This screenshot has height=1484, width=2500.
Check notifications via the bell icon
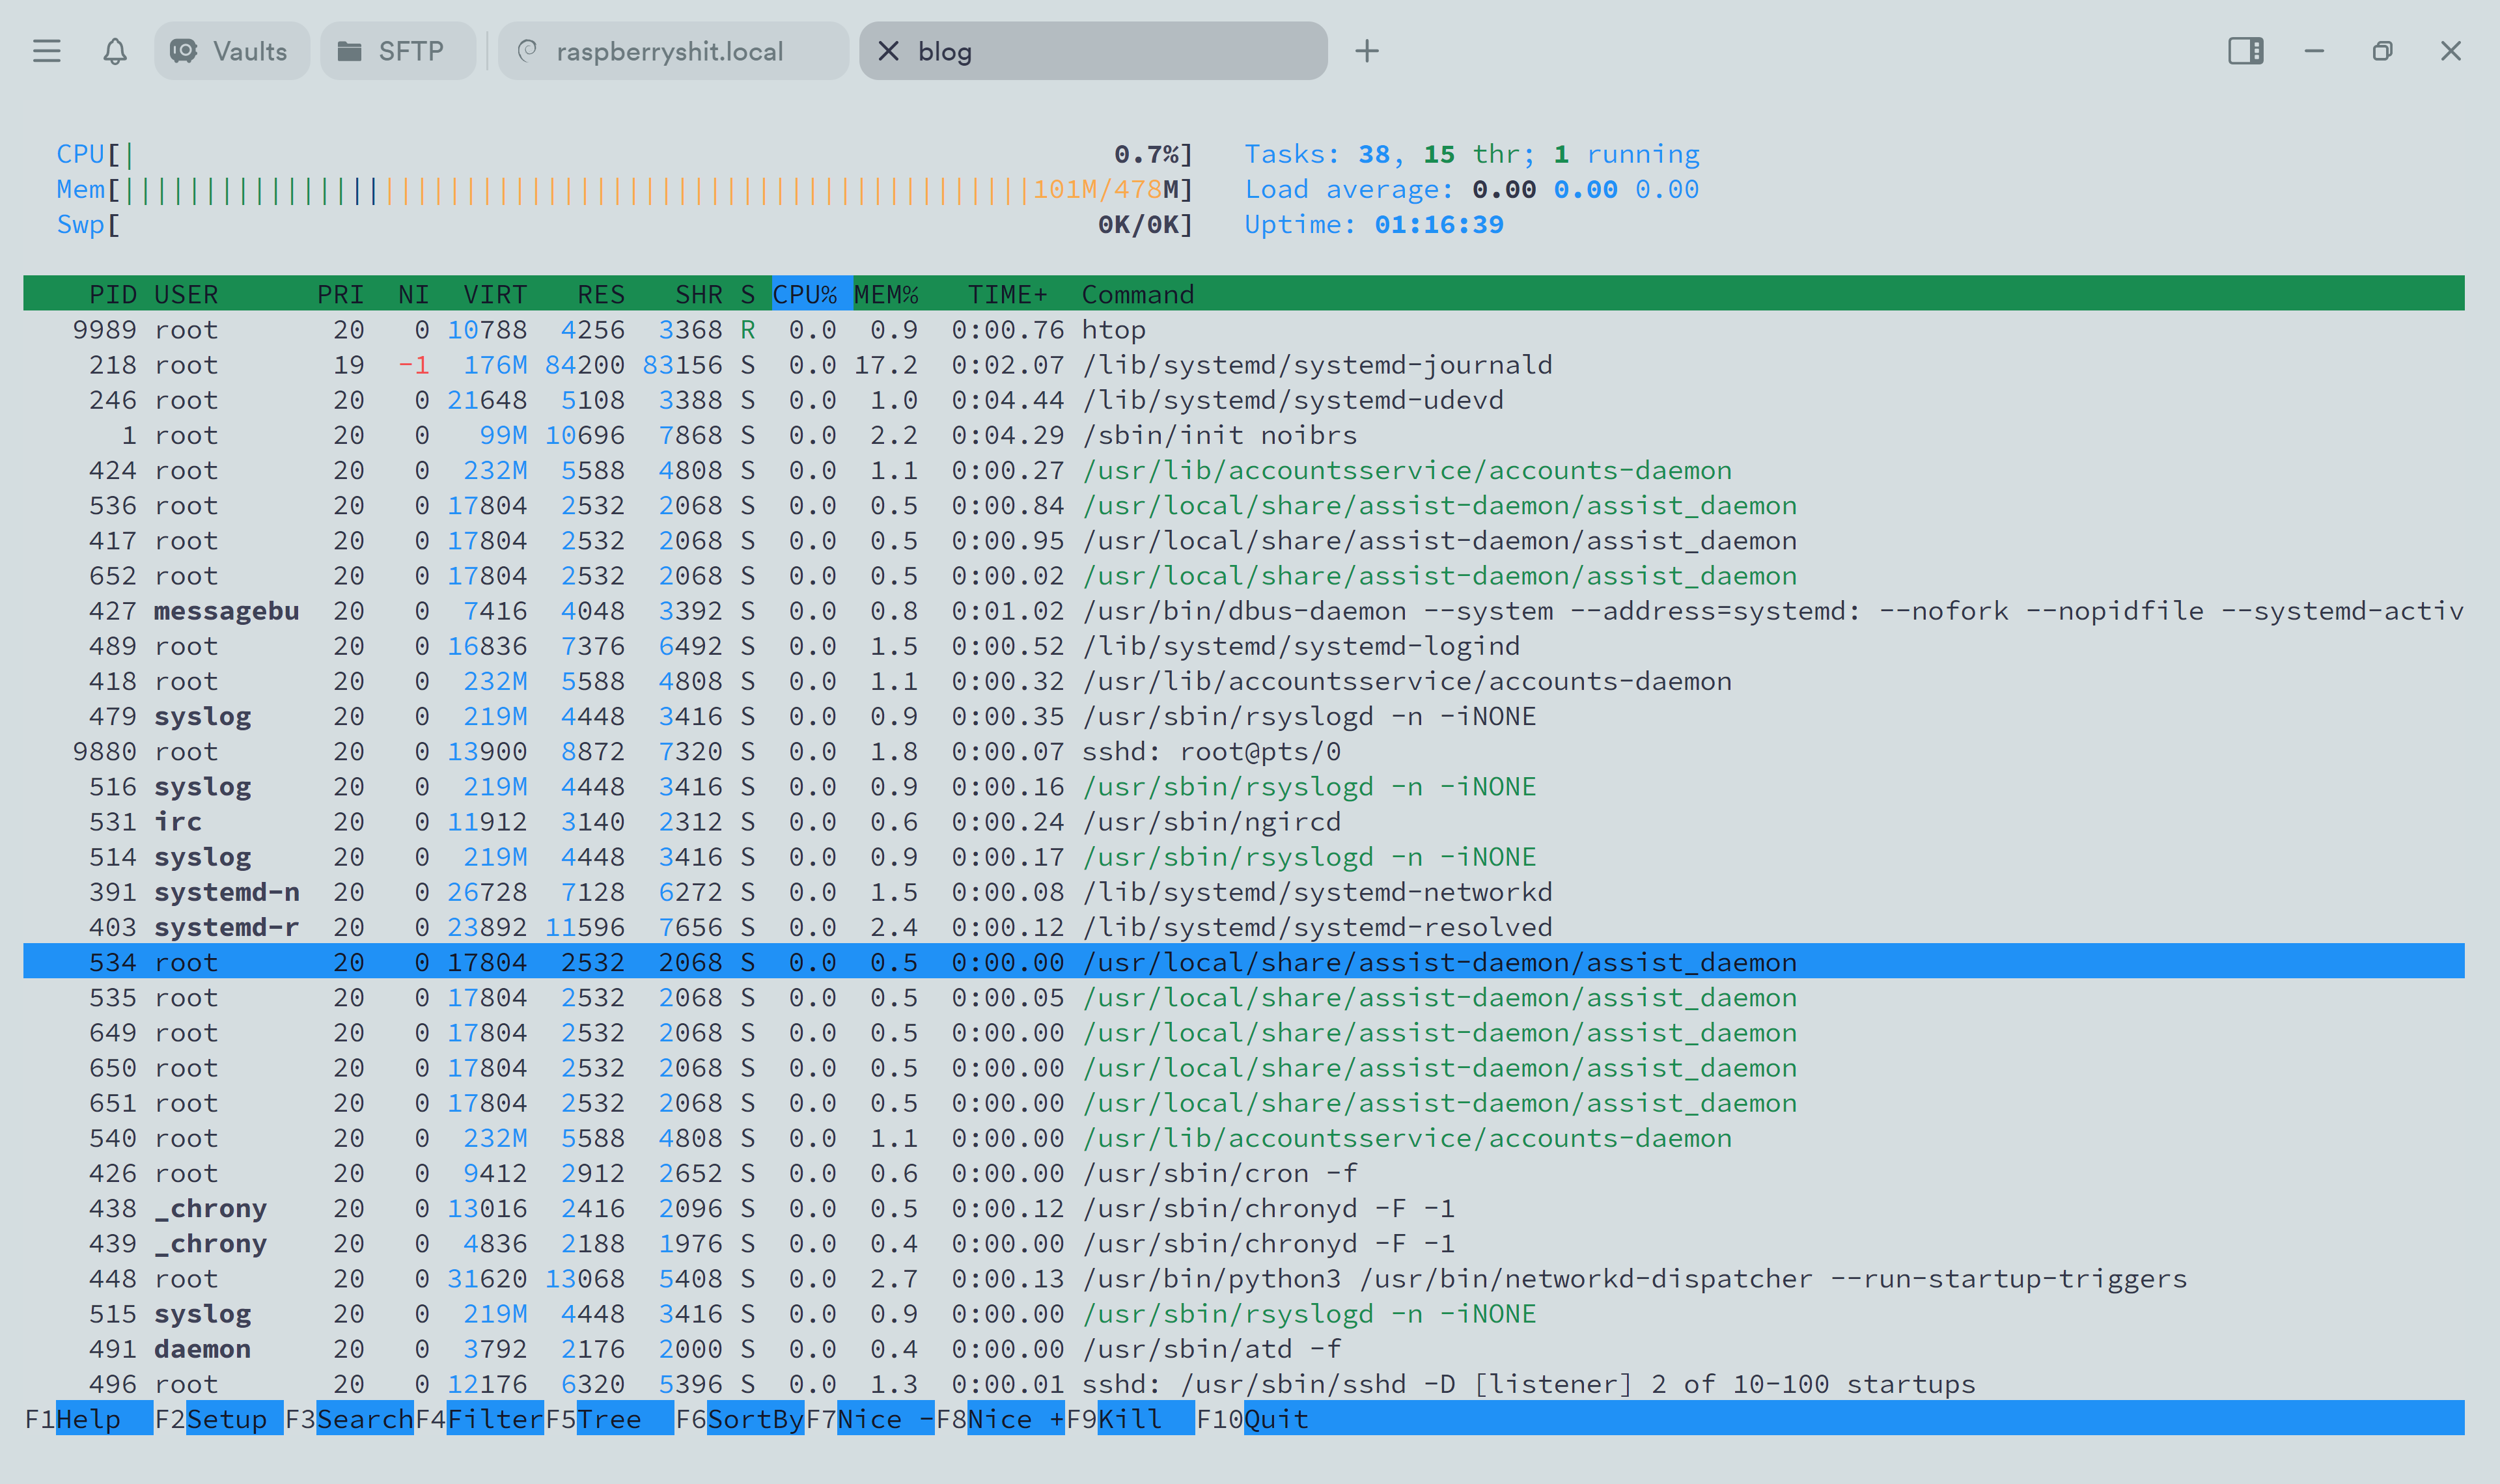tap(114, 51)
